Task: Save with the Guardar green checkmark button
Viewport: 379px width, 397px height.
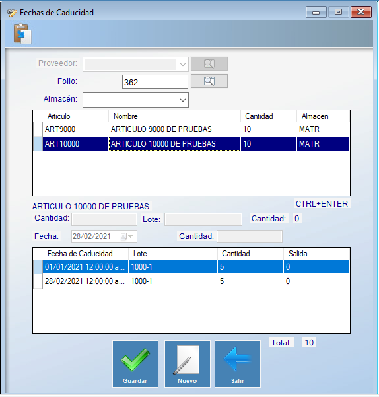Action: (135, 364)
